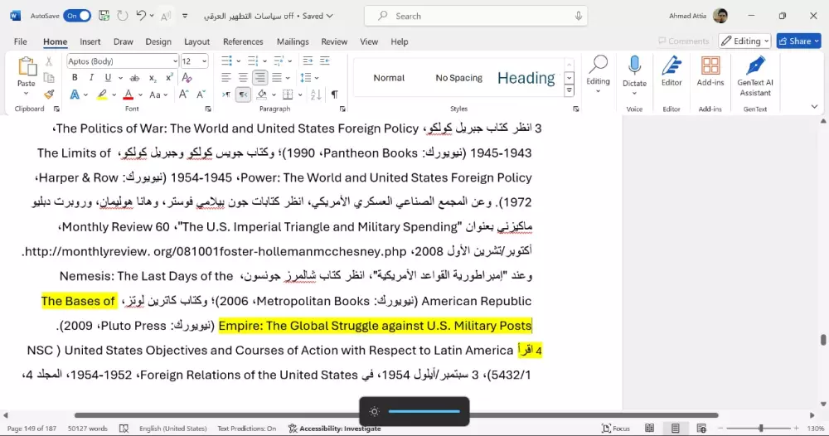Turn off the AutoSave switch
The width and height of the screenshot is (829, 436).
(77, 16)
